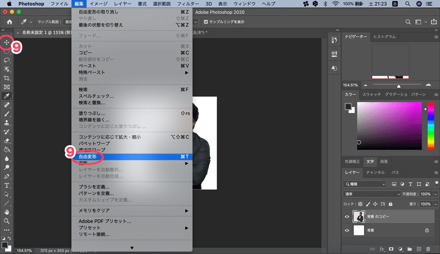Select the Frame tool
Viewport: 440px width, 254px height.
click(7, 87)
